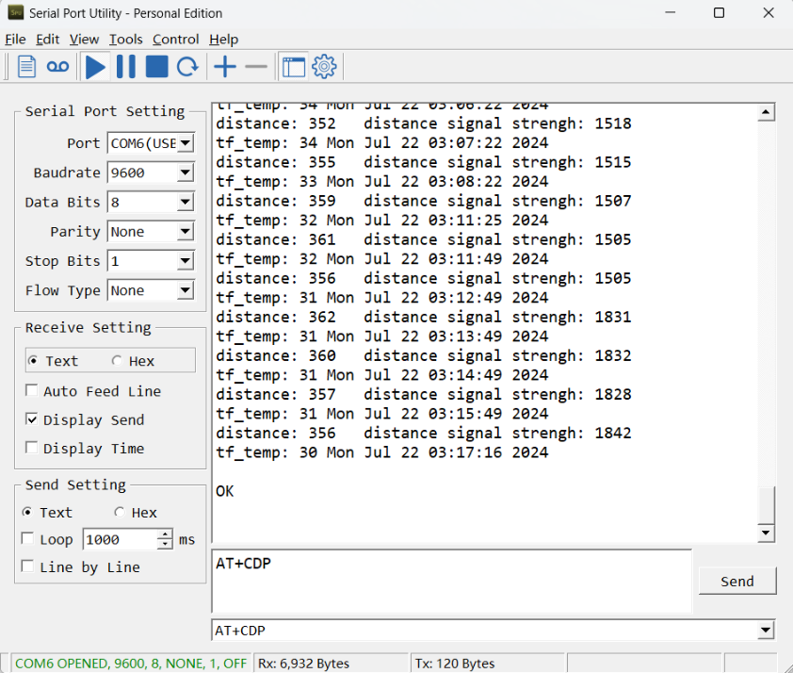Open the View menu
The width and height of the screenshot is (793, 673).
84,40
